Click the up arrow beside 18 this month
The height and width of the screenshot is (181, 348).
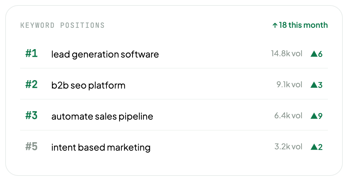(x=275, y=26)
